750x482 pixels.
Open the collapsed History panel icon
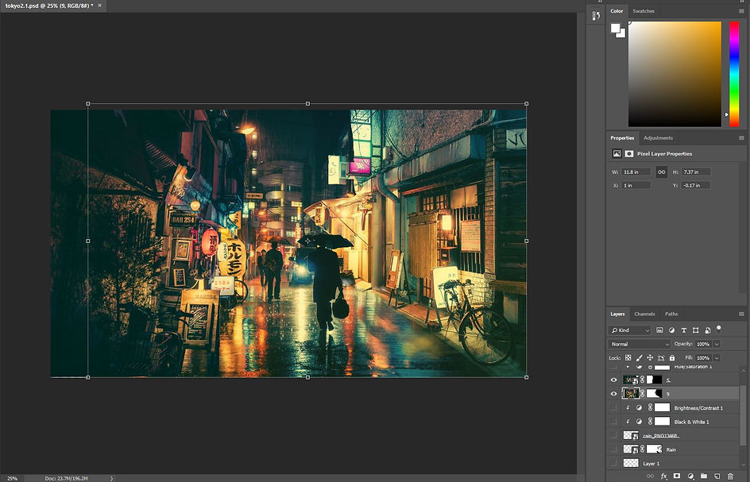pyautogui.click(x=596, y=16)
